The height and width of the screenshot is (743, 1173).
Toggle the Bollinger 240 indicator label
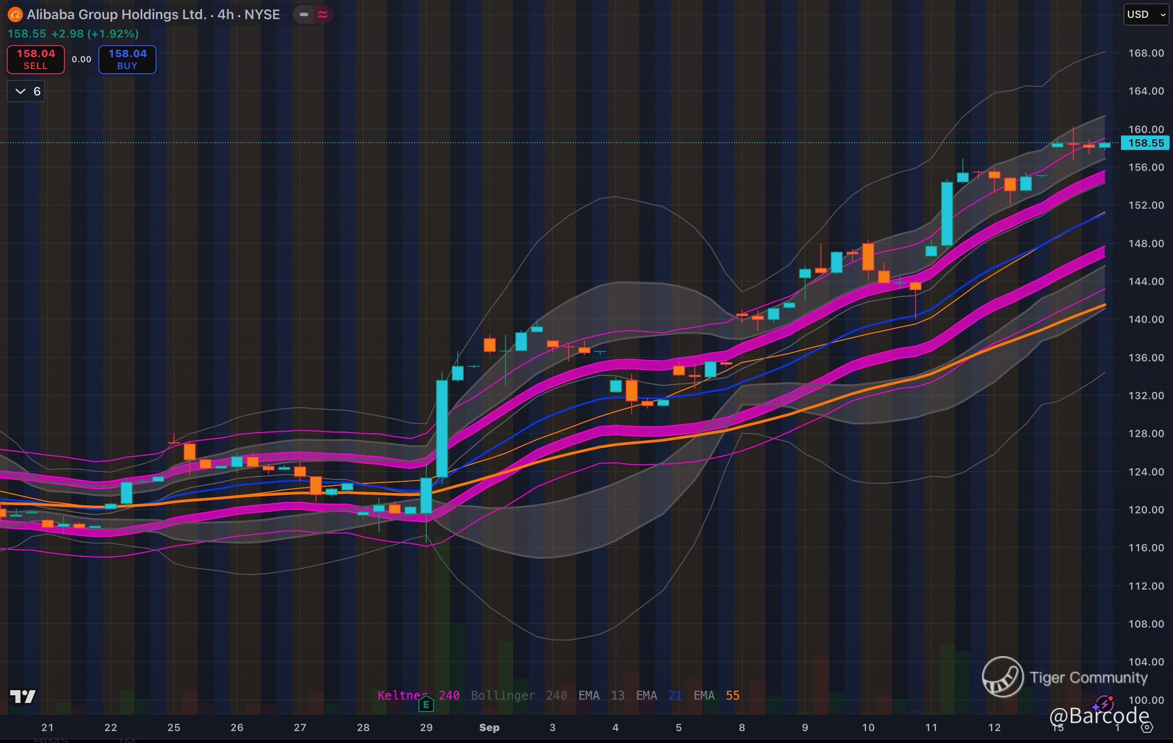[x=518, y=695]
